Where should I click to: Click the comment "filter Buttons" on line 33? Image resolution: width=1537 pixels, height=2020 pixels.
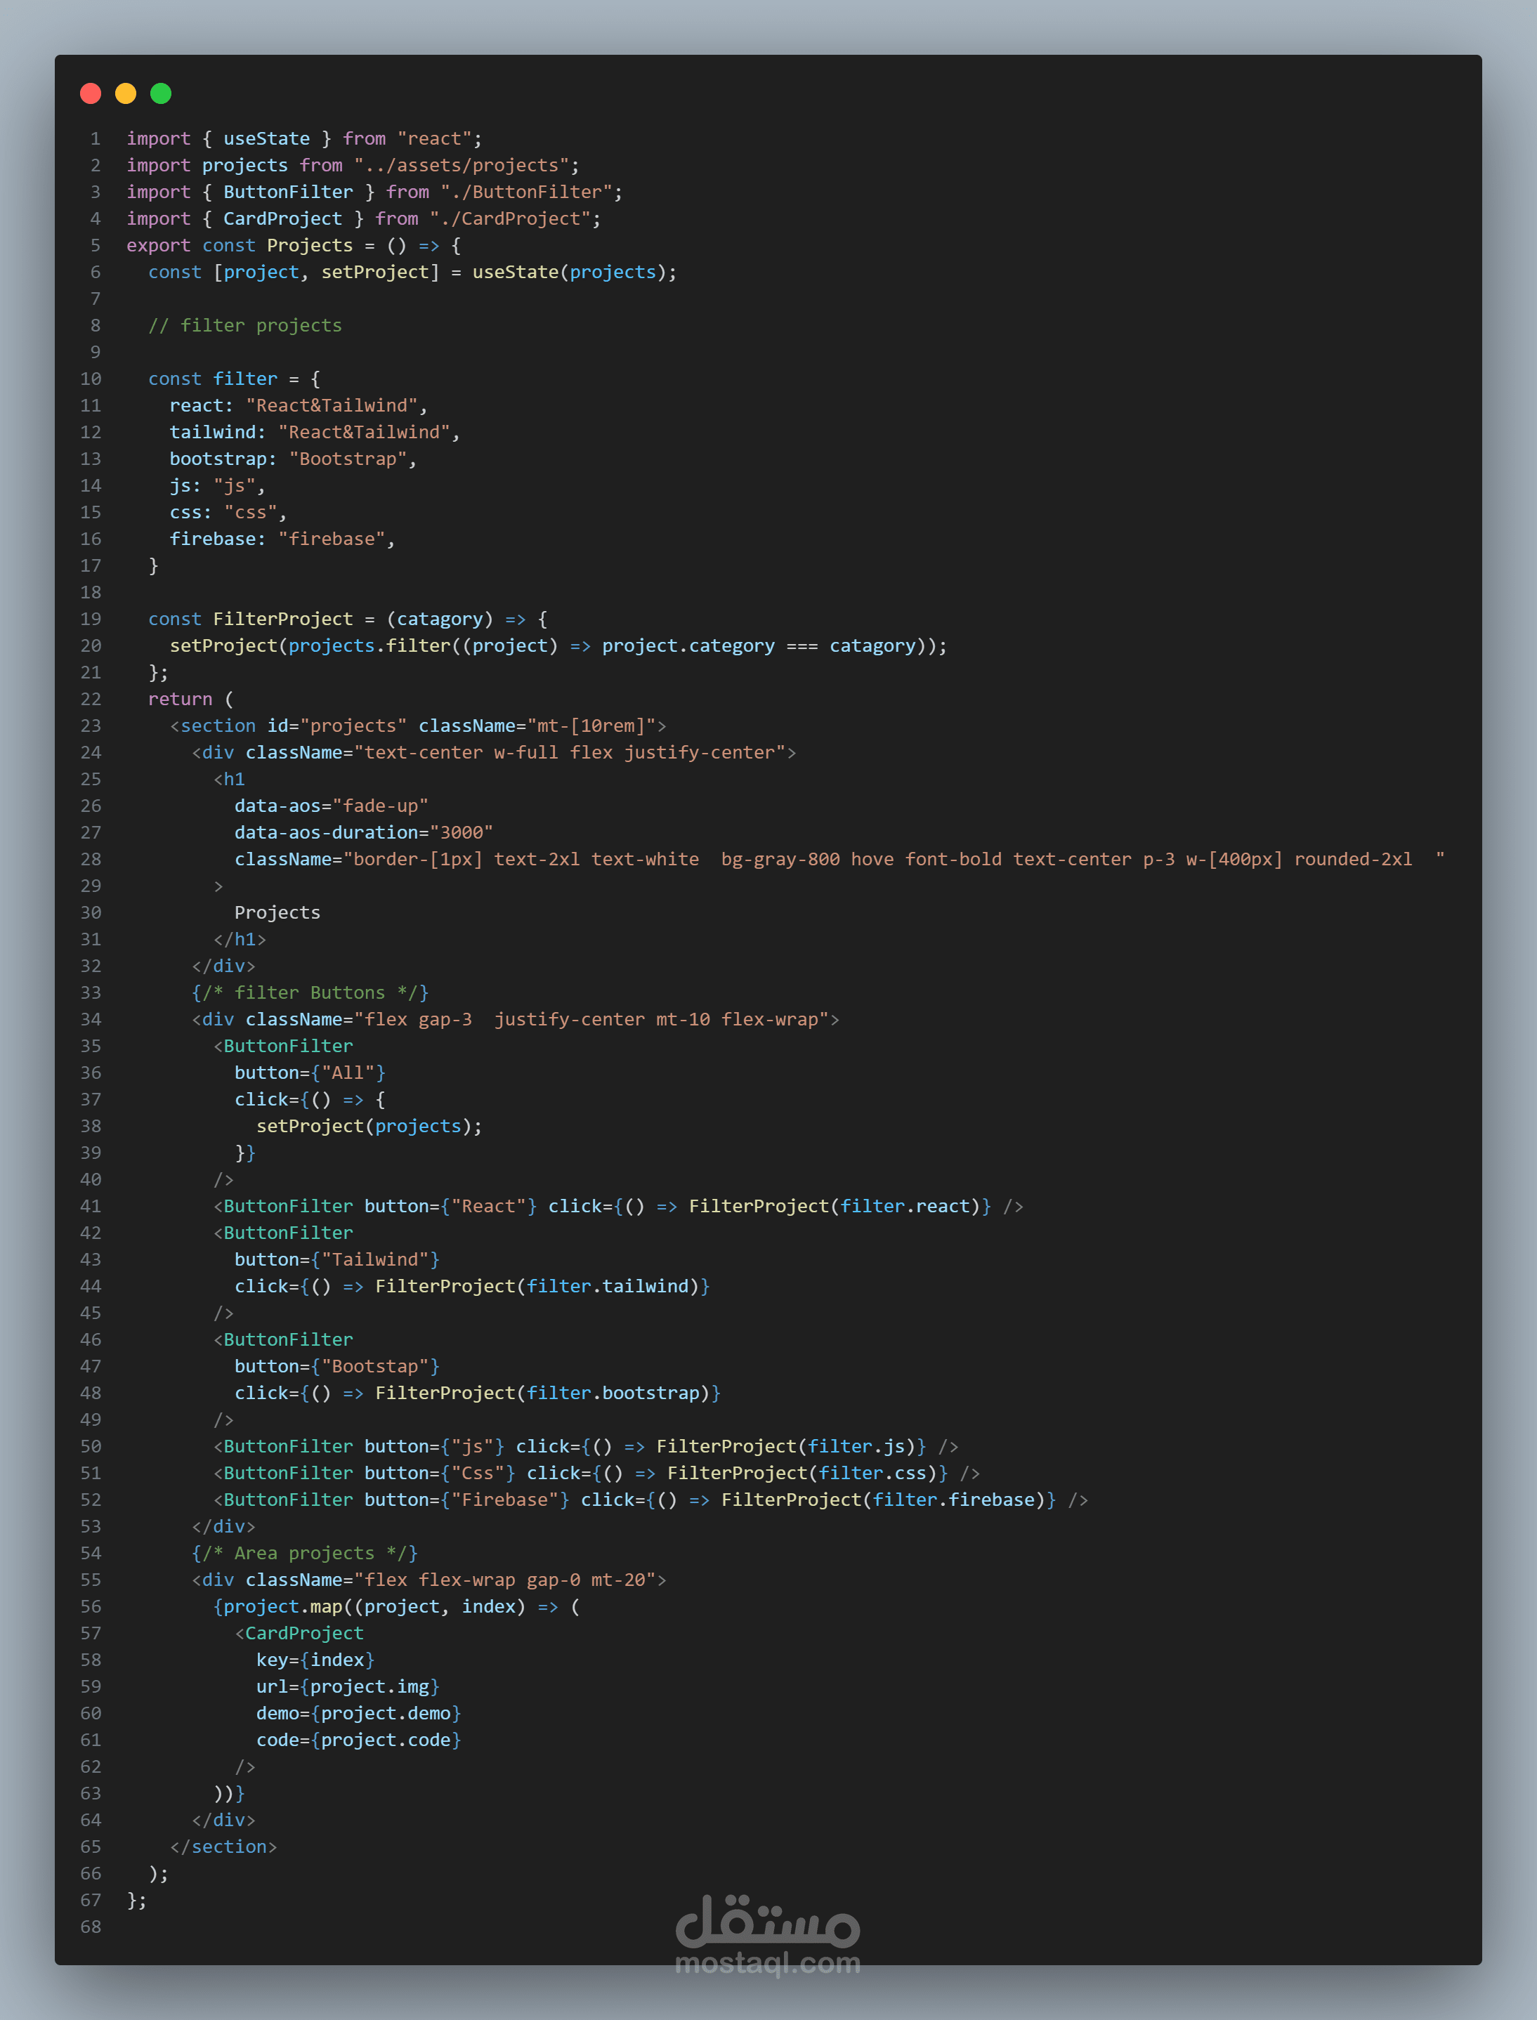(x=309, y=992)
